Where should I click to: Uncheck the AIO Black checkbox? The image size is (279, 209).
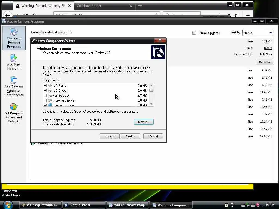click(45, 86)
